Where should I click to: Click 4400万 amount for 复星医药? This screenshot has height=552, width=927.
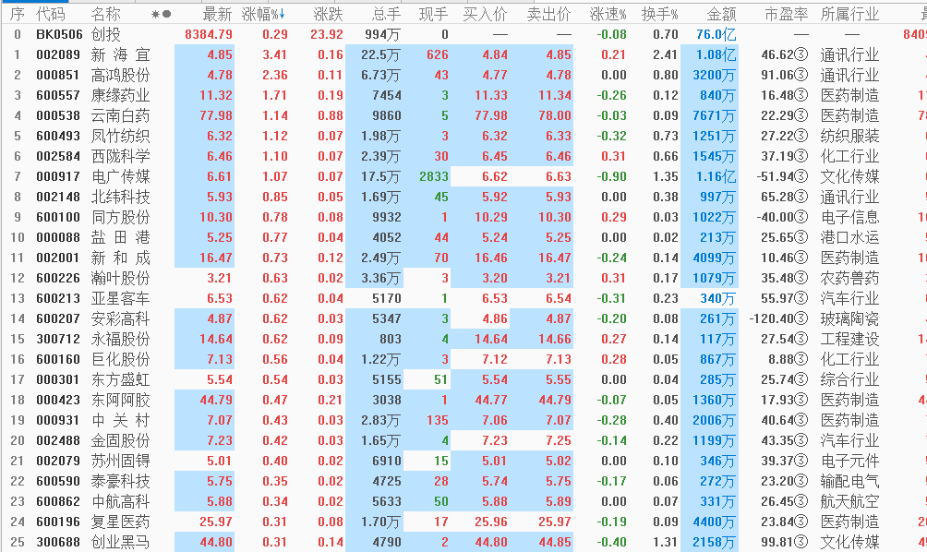point(714,522)
